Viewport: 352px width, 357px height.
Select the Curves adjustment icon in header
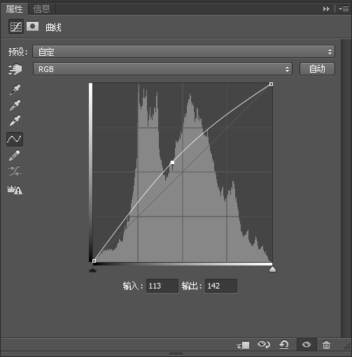click(16, 27)
